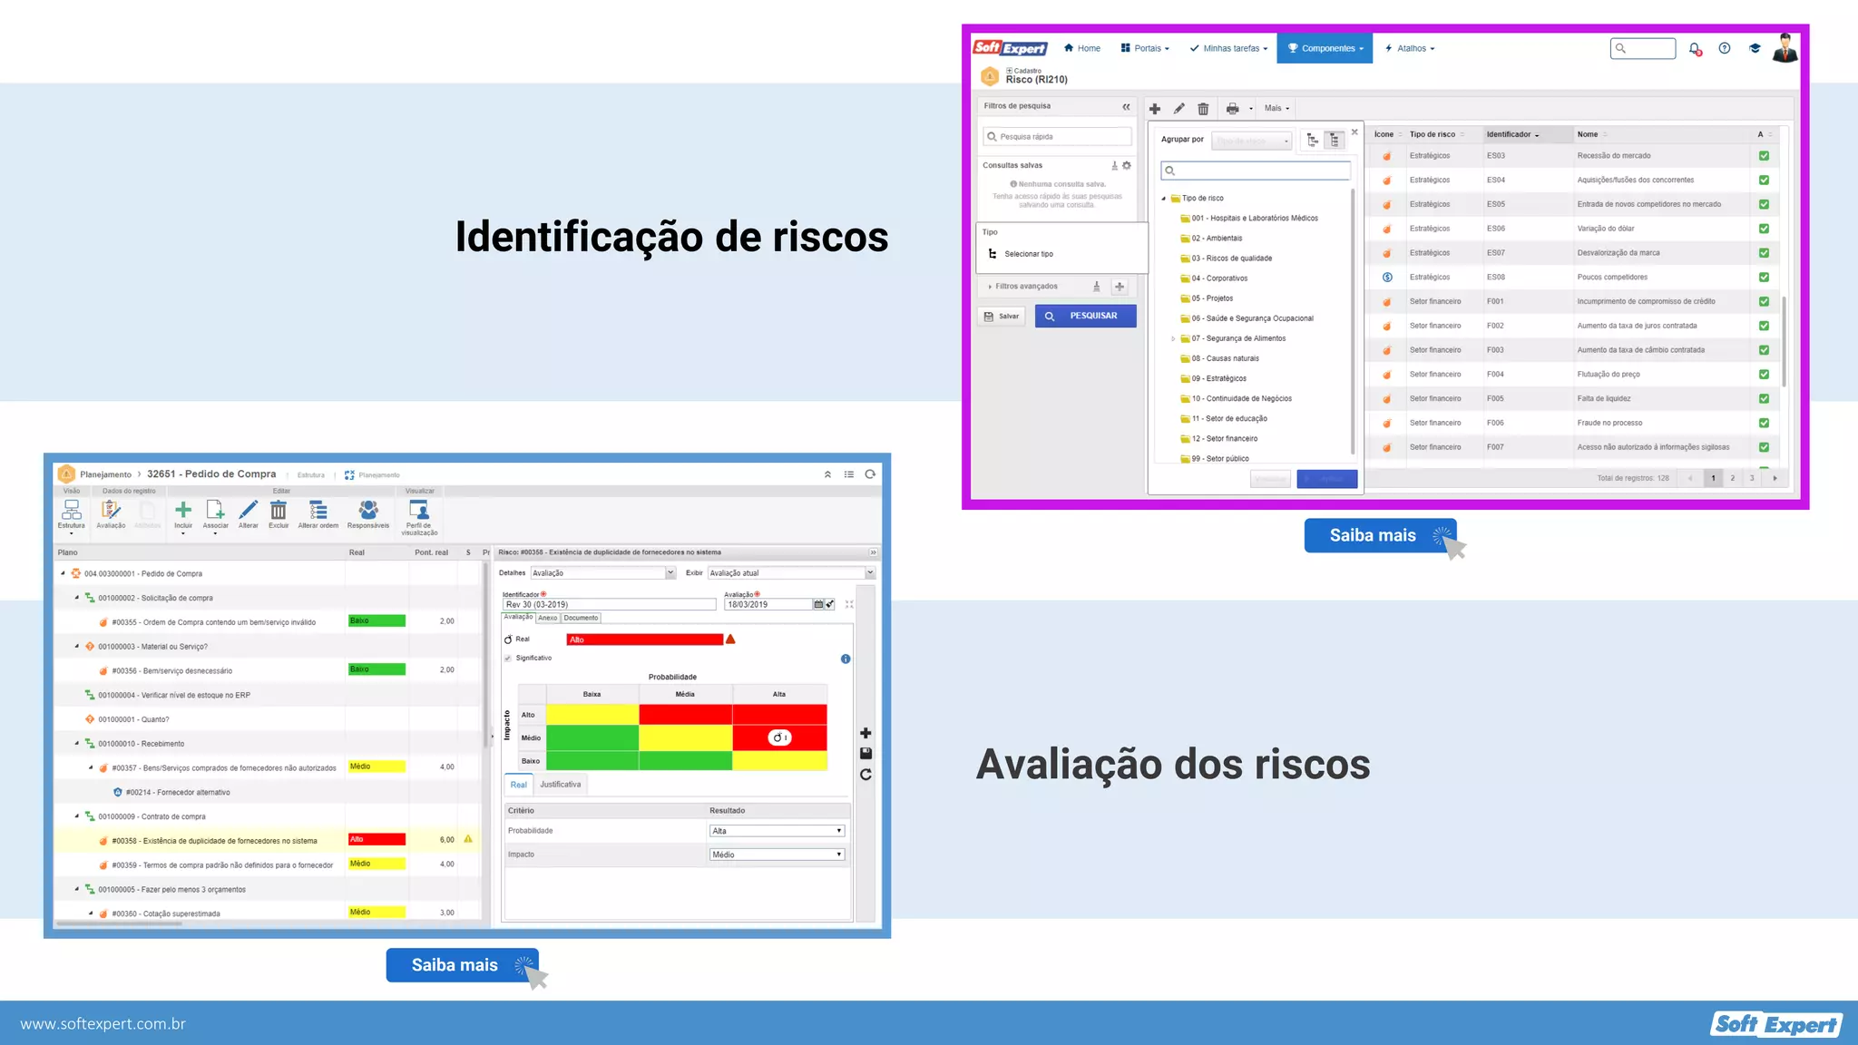Image resolution: width=1858 pixels, height=1045 pixels.
Task: Click the Salvar button in filter panel
Action: pyautogui.click(x=1002, y=317)
